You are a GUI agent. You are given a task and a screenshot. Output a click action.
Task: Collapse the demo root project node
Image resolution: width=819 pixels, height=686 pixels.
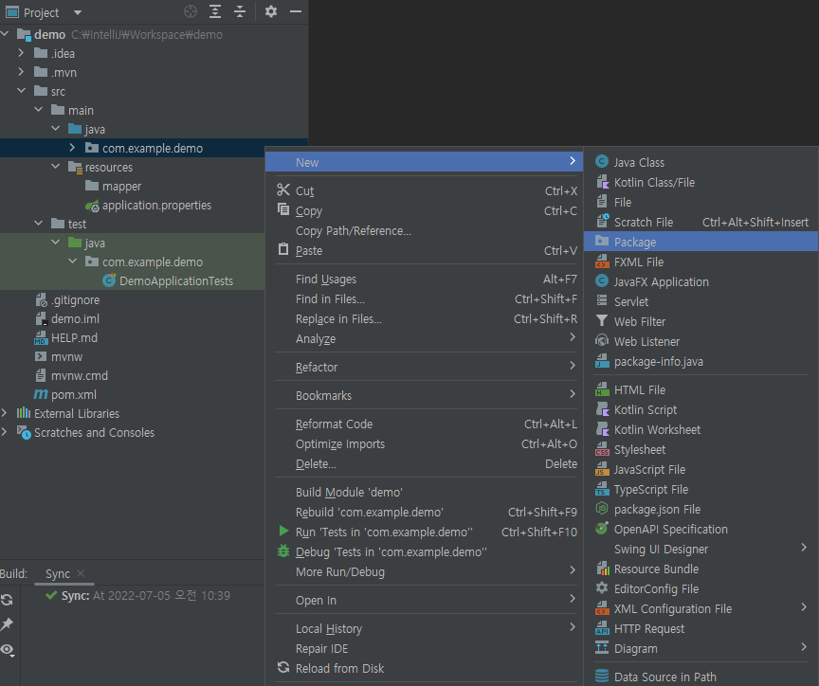point(5,34)
